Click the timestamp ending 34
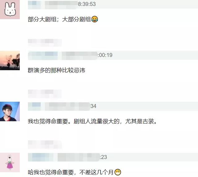Viewport: 198px width, 177px height. [x=93, y=106]
